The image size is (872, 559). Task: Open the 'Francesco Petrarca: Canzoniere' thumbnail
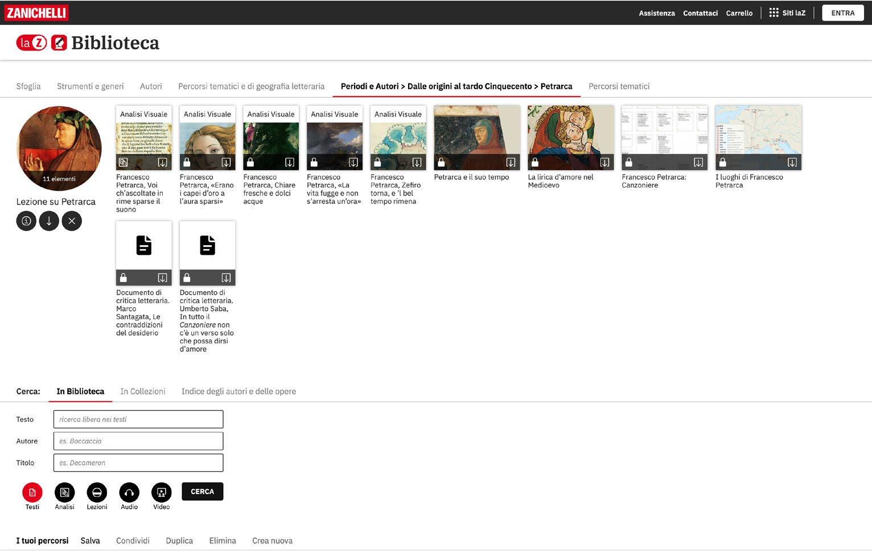[x=665, y=138]
